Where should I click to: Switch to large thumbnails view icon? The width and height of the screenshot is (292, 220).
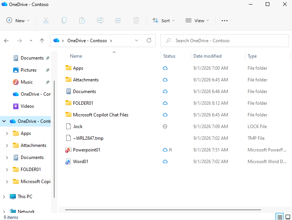coord(288,217)
